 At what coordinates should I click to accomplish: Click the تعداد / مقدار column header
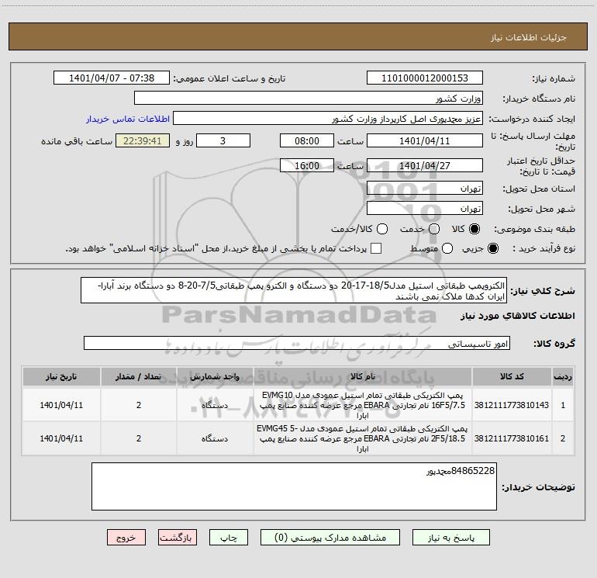[139, 377]
